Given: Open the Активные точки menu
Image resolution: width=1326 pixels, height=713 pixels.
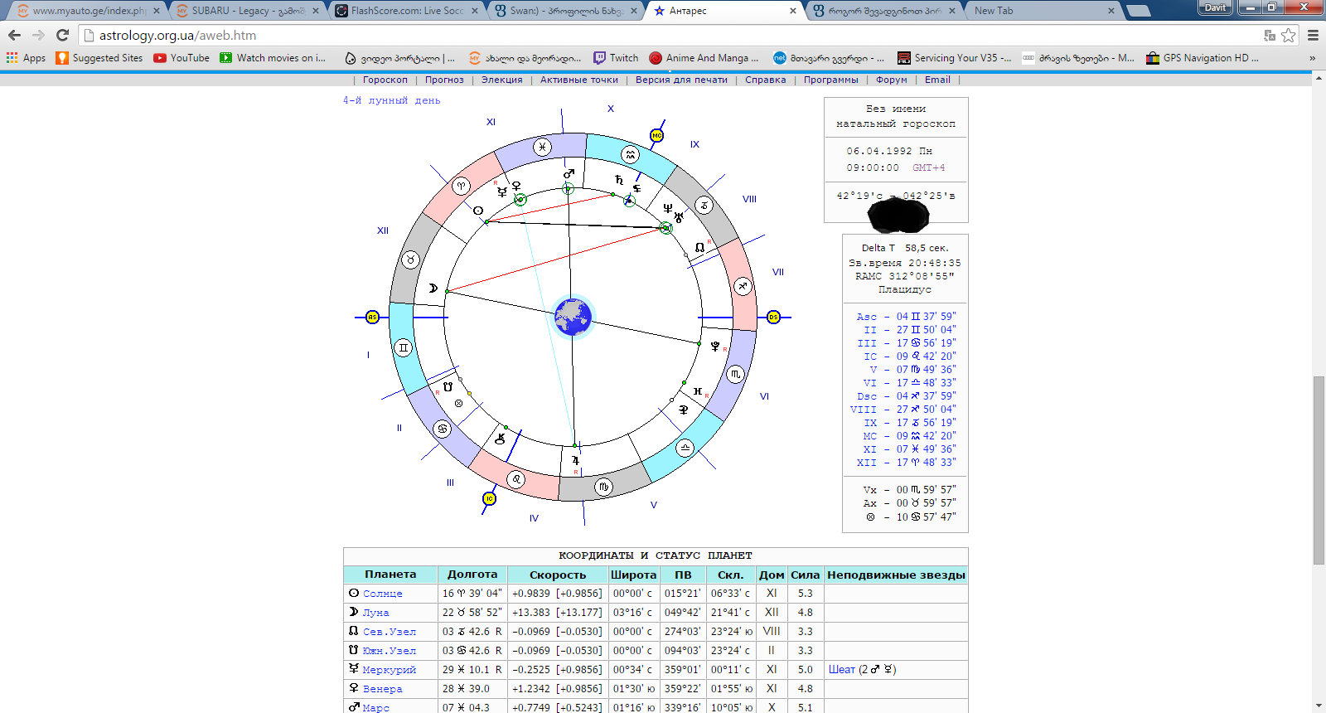Looking at the screenshot, I should (579, 80).
